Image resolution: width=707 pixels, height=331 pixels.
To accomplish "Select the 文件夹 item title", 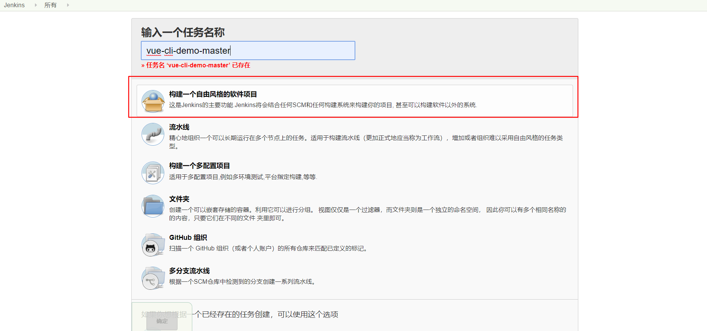I will (179, 199).
